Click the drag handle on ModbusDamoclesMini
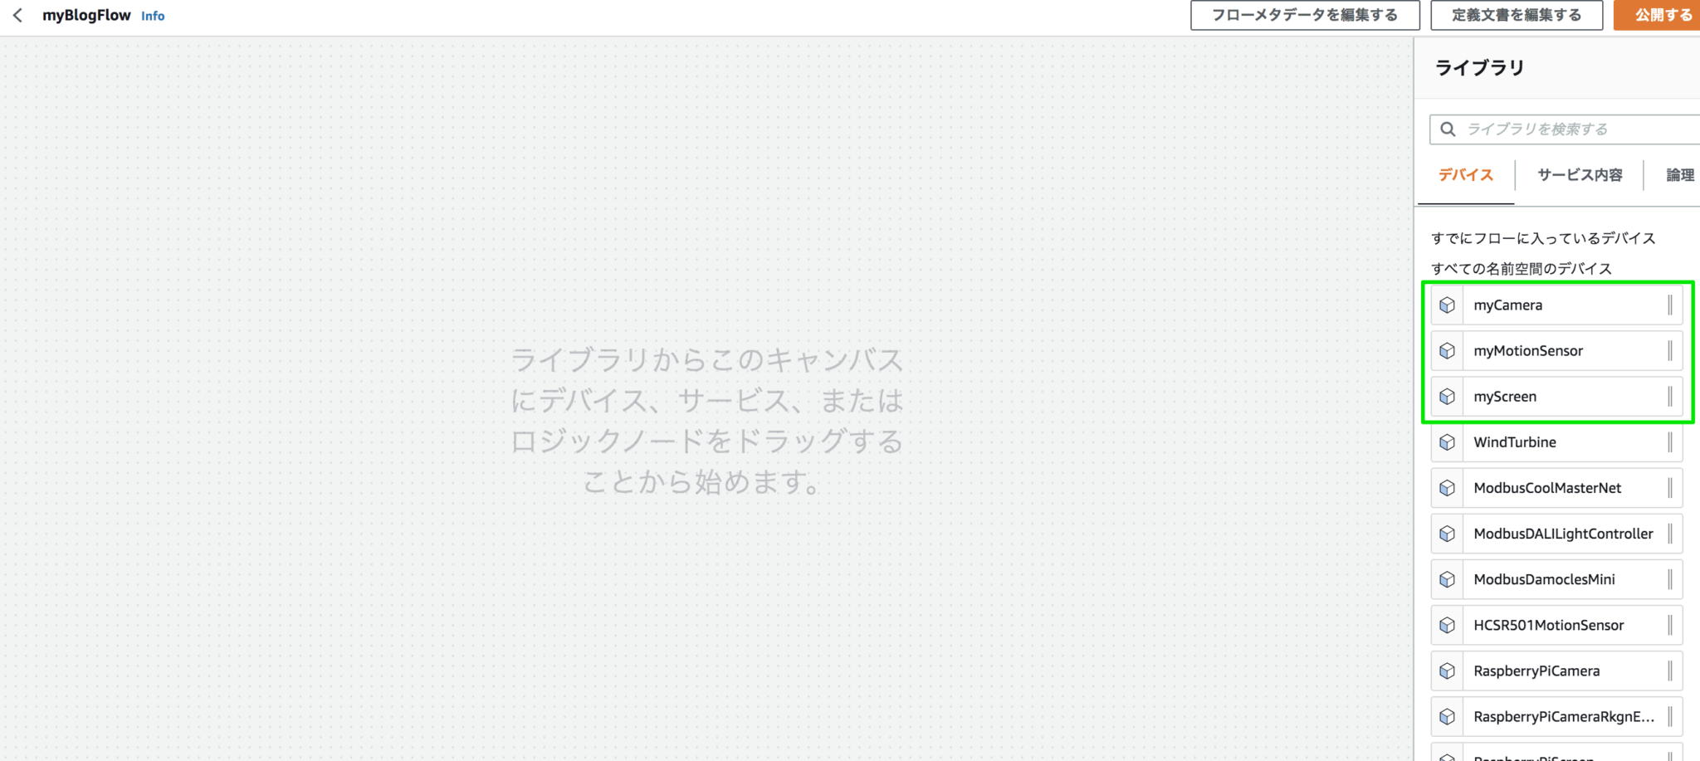This screenshot has width=1700, height=761. tap(1669, 579)
